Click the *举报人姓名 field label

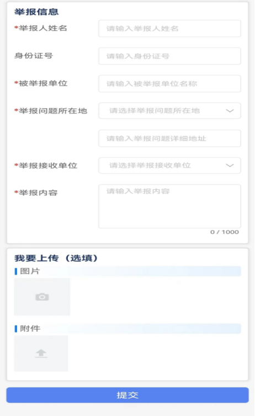(41, 28)
